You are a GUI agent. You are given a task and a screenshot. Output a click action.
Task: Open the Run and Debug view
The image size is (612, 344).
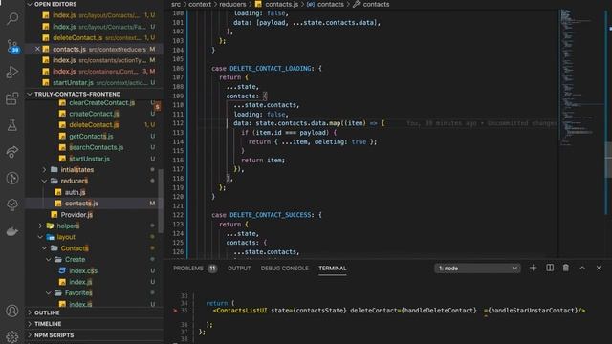coord(12,73)
